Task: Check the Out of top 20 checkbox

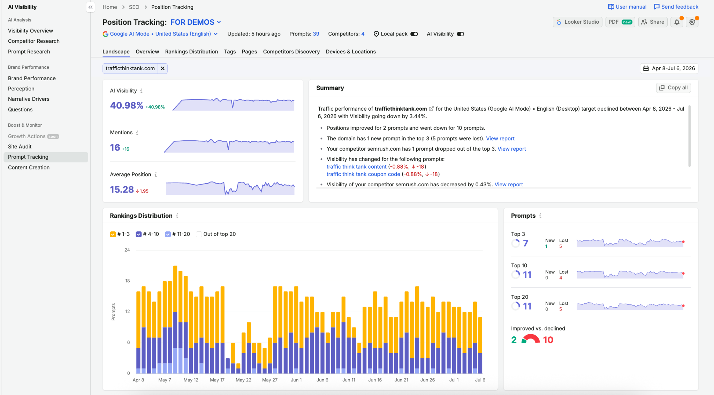Action: [x=199, y=234]
